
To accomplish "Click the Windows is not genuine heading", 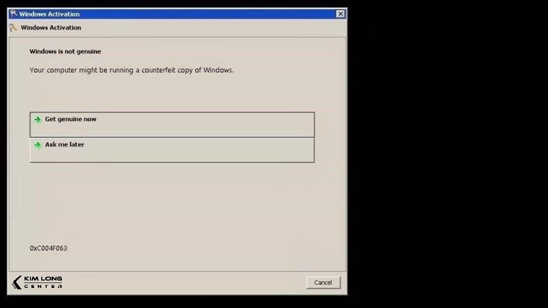I will tap(65, 51).
